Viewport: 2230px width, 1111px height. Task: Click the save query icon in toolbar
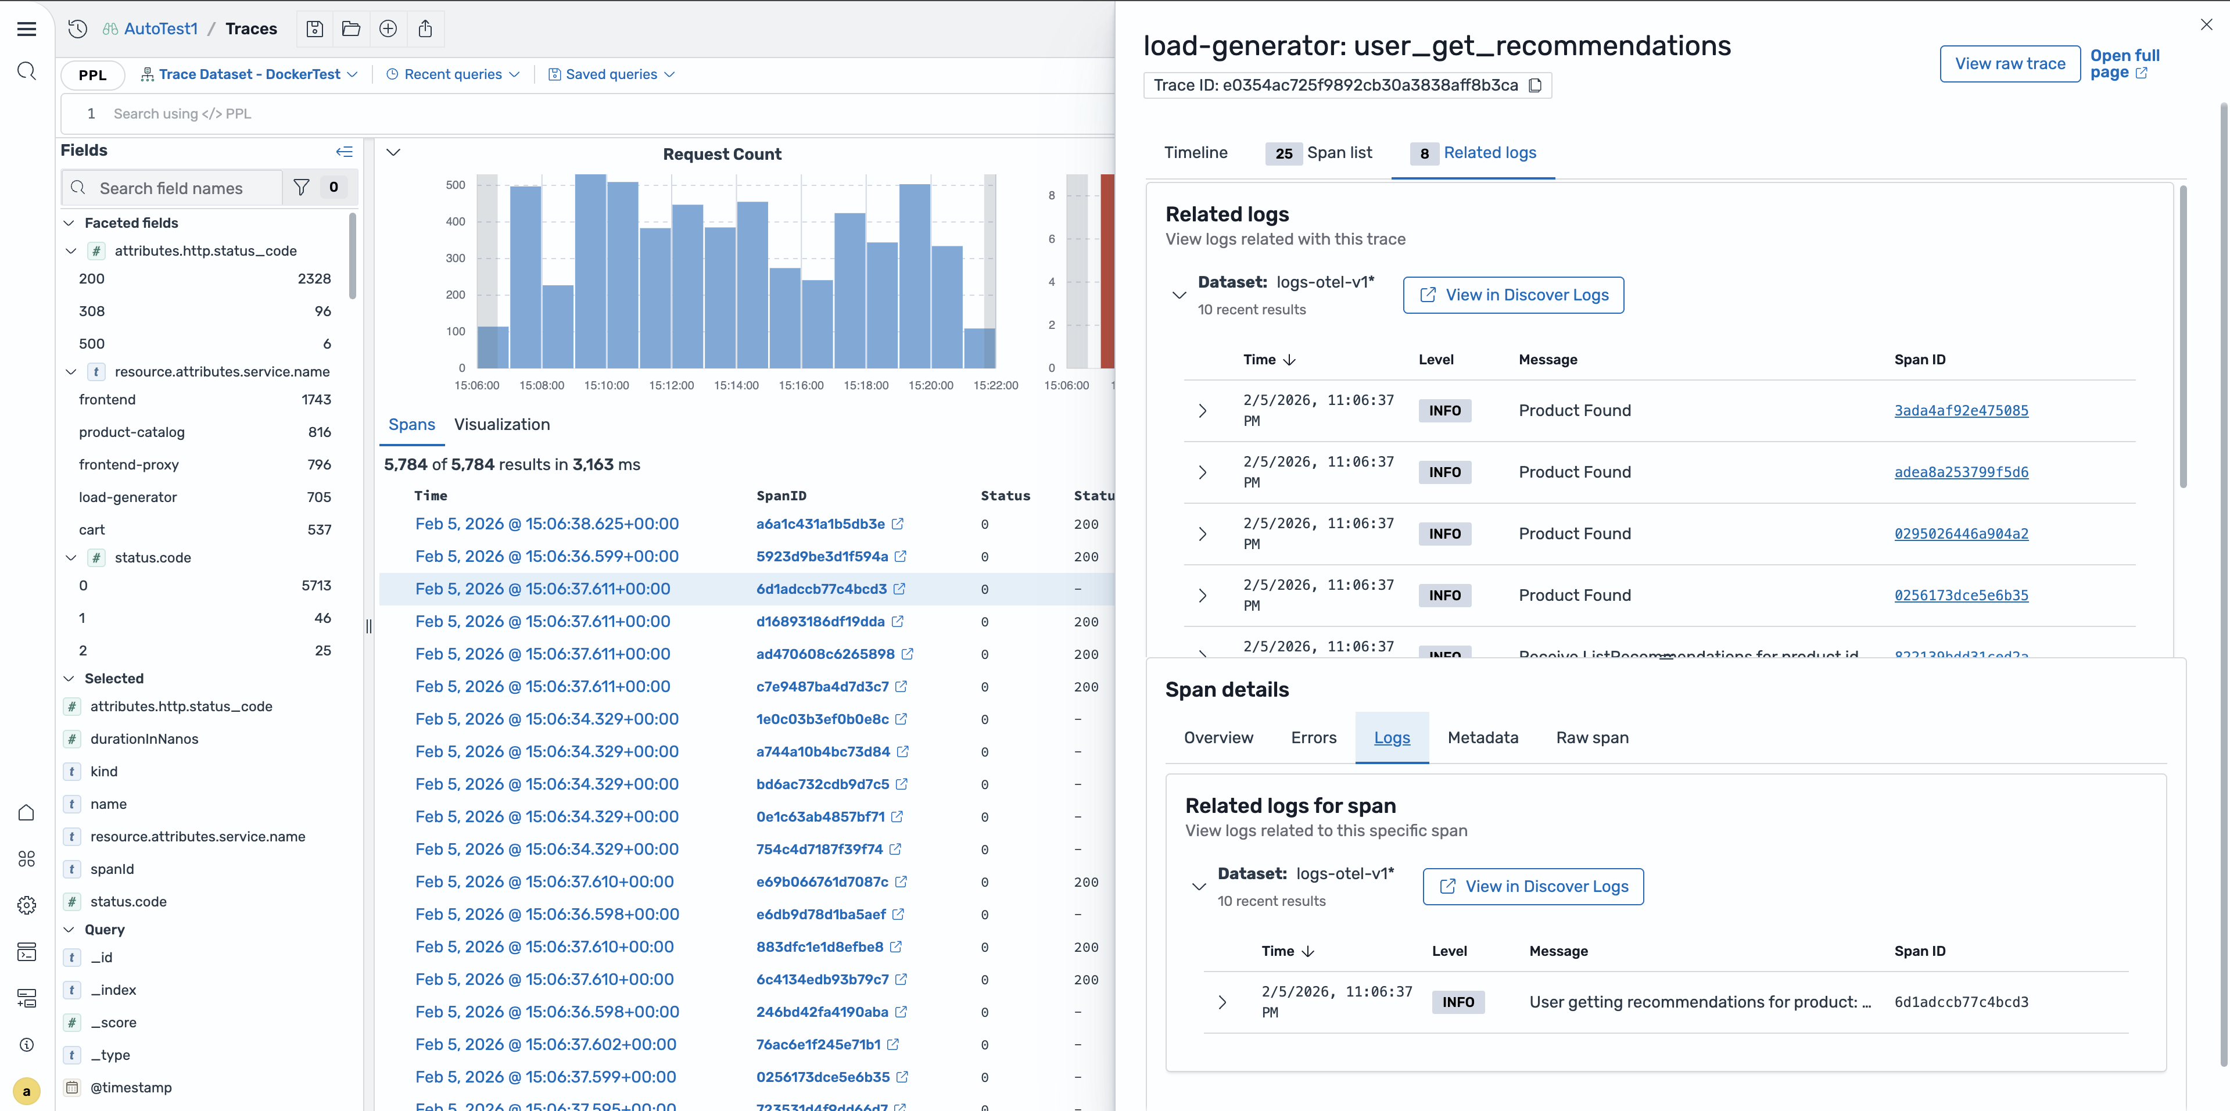point(315,28)
